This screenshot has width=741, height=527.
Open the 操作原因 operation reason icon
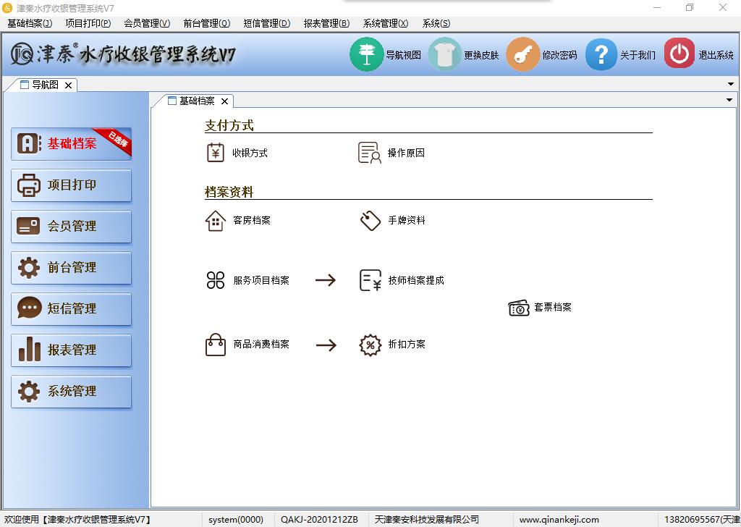tap(370, 153)
